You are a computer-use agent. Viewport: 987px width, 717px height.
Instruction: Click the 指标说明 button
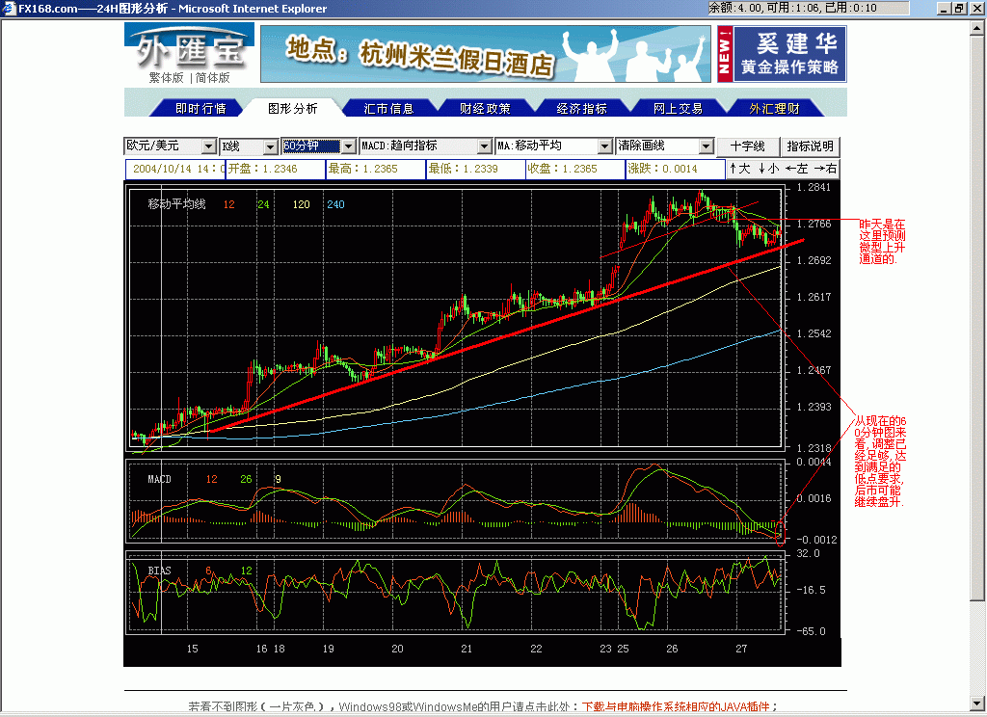(x=810, y=146)
